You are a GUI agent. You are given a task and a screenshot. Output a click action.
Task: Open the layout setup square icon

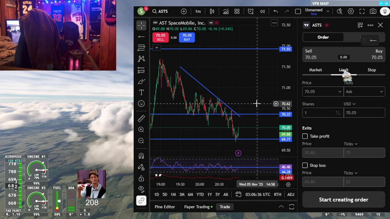pyautogui.click(x=298, y=11)
